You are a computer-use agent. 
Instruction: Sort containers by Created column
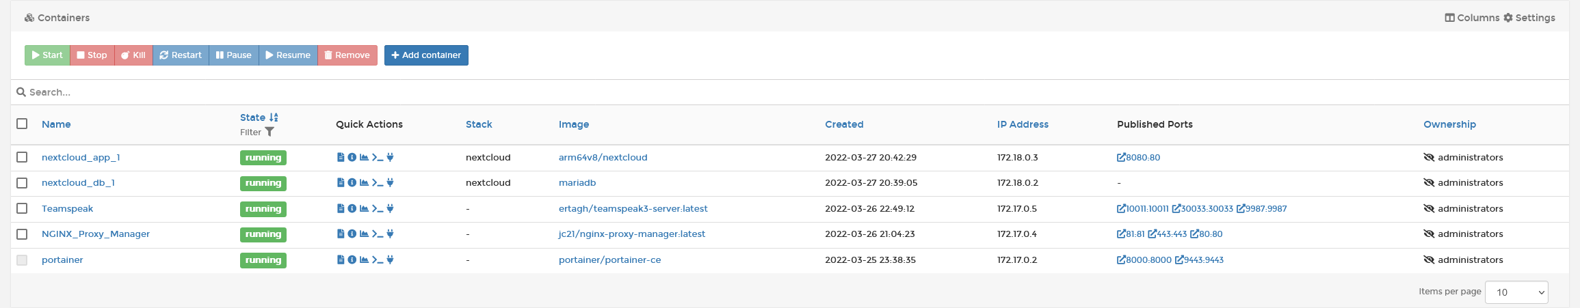click(844, 124)
